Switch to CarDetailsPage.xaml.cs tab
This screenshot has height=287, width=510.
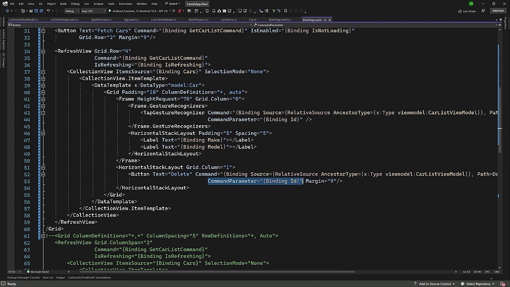(x=64, y=20)
